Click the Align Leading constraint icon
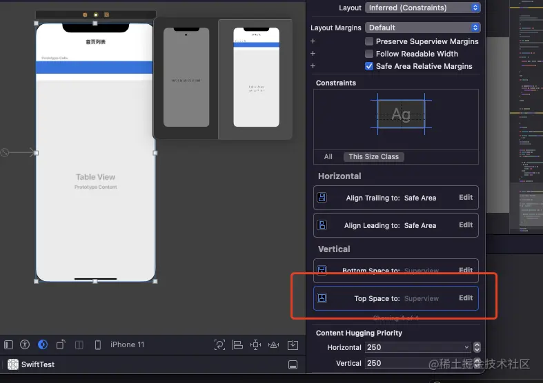Screen dimensions: 543x383 click(322, 225)
